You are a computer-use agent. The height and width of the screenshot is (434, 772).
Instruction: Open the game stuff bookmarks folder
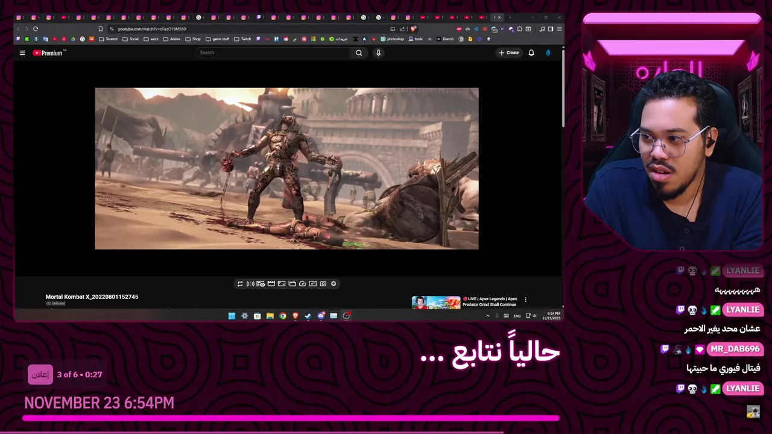[218, 39]
